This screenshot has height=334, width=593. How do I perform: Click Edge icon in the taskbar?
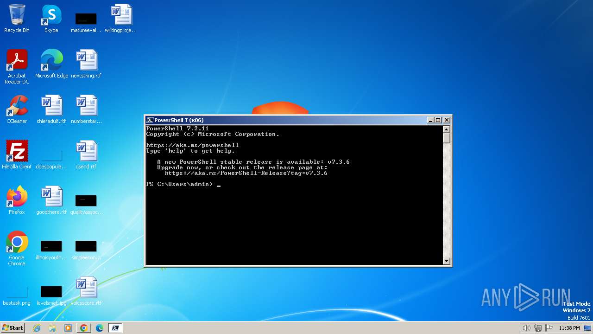pos(100,328)
